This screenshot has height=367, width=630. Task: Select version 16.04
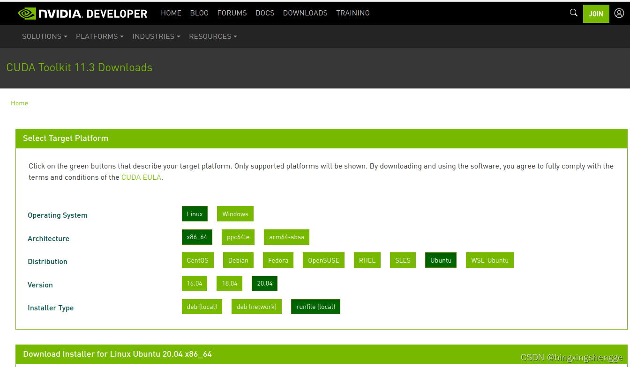point(195,283)
